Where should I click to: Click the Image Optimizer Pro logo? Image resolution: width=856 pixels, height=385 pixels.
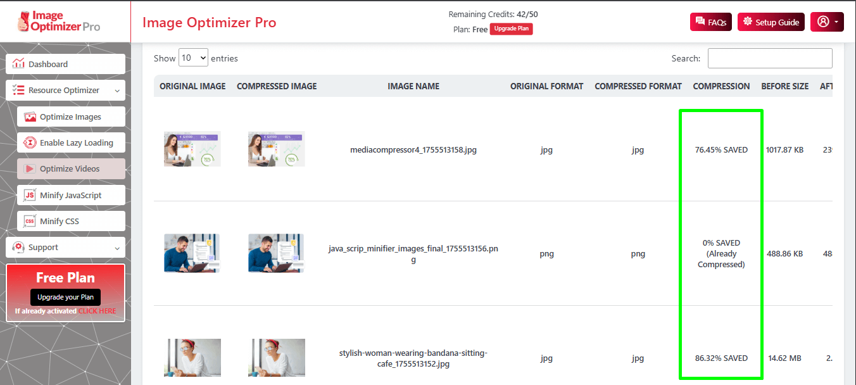click(58, 22)
